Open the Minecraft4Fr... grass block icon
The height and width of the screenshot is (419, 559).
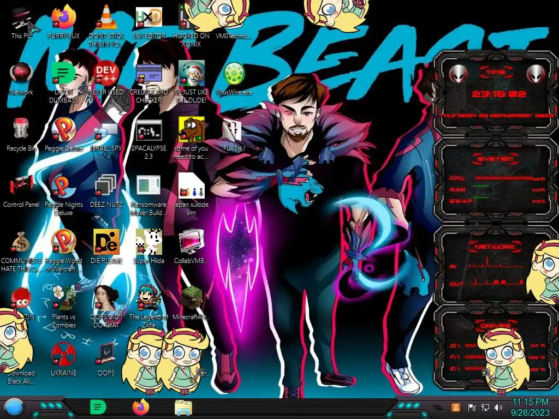(191, 303)
